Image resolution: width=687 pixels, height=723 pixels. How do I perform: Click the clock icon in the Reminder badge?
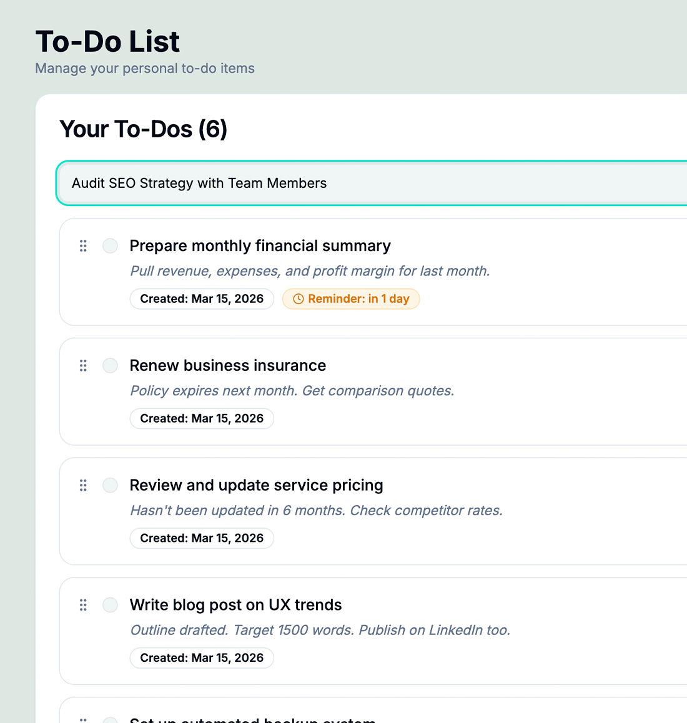pyautogui.click(x=299, y=299)
